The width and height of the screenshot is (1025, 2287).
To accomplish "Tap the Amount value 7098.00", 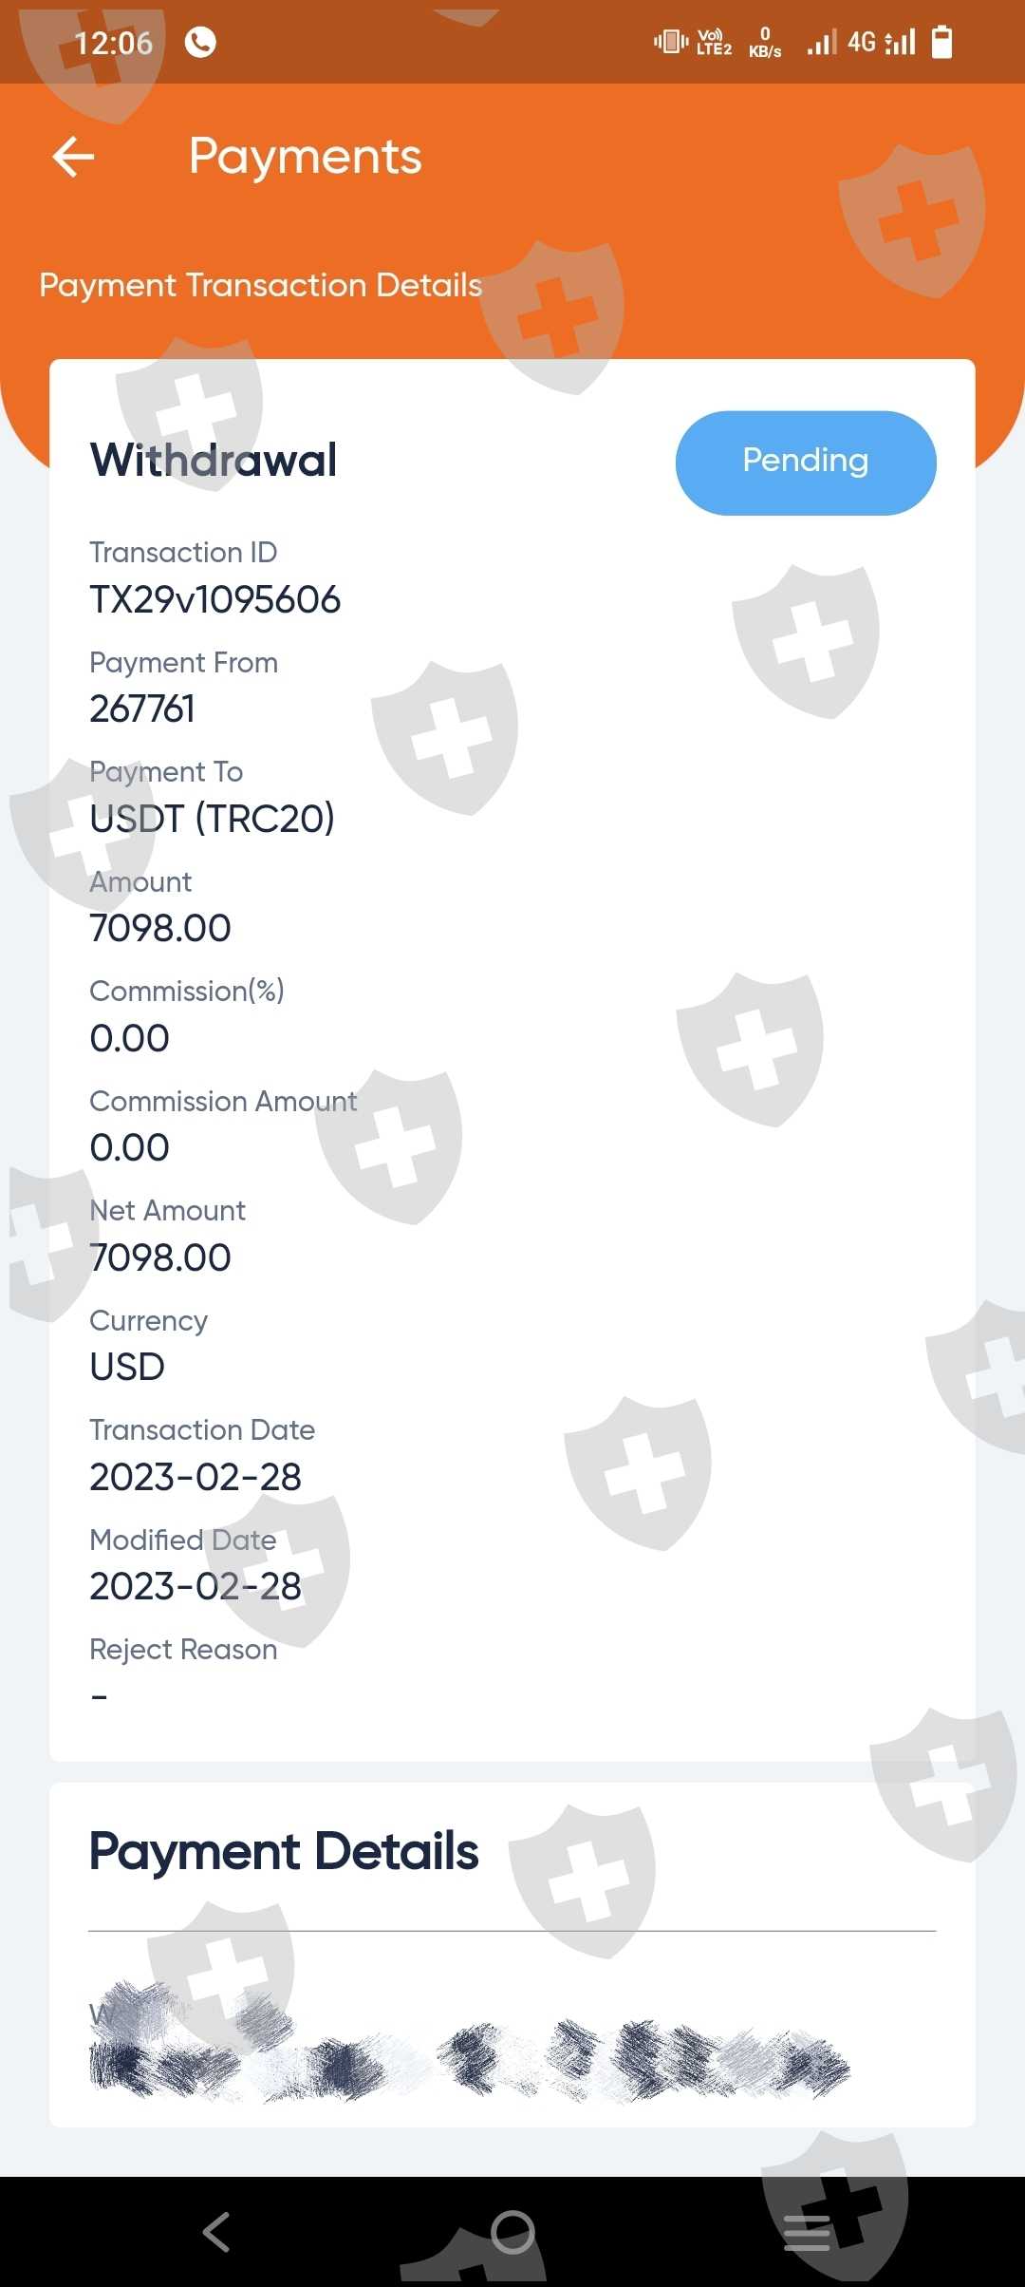I will (160, 929).
